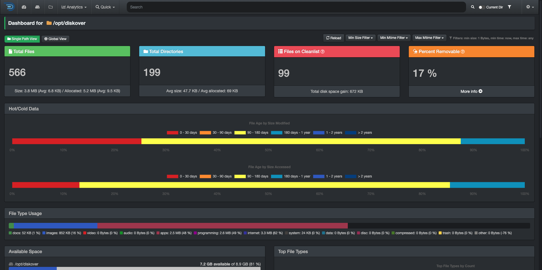The width and height of the screenshot is (542, 270).
Task: Click the Percent Removable help icon
Action: 463,52
